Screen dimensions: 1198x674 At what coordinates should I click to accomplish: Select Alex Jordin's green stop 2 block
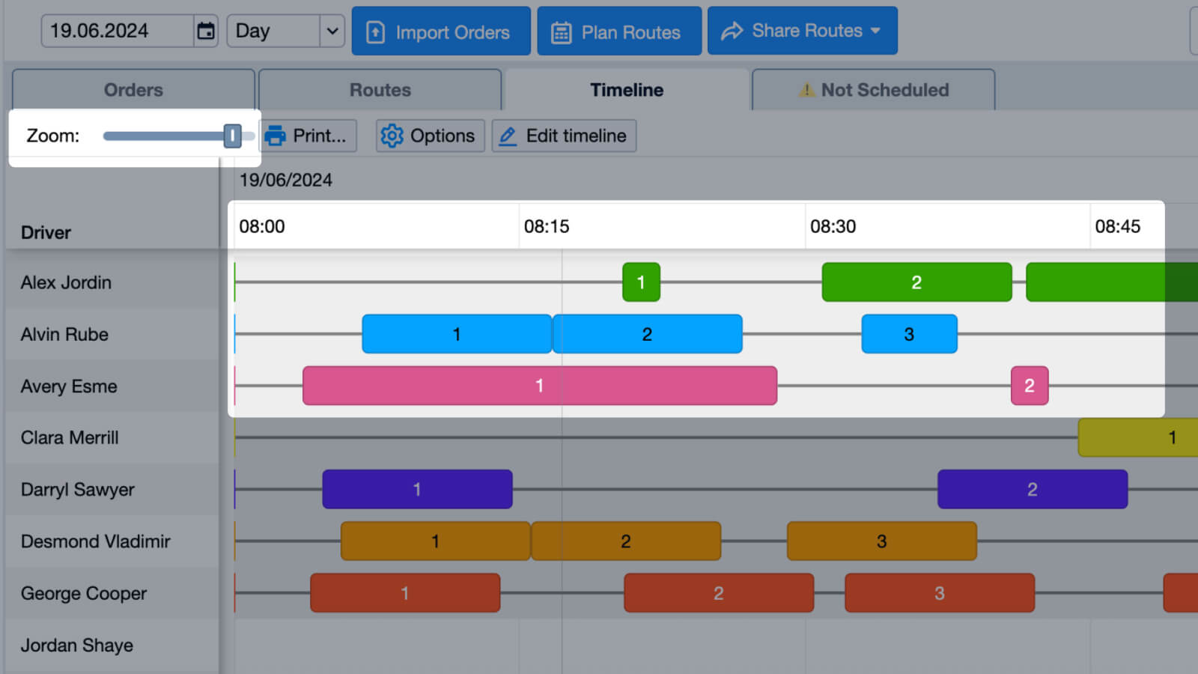click(916, 282)
